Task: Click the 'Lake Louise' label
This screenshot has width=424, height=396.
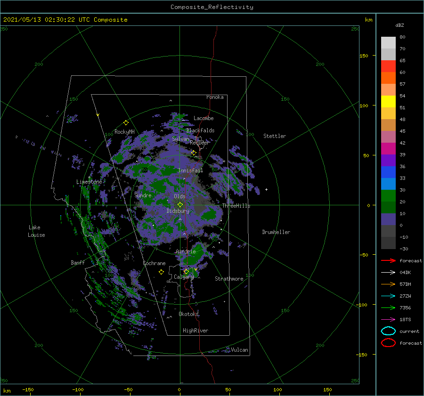Action: tap(36, 231)
